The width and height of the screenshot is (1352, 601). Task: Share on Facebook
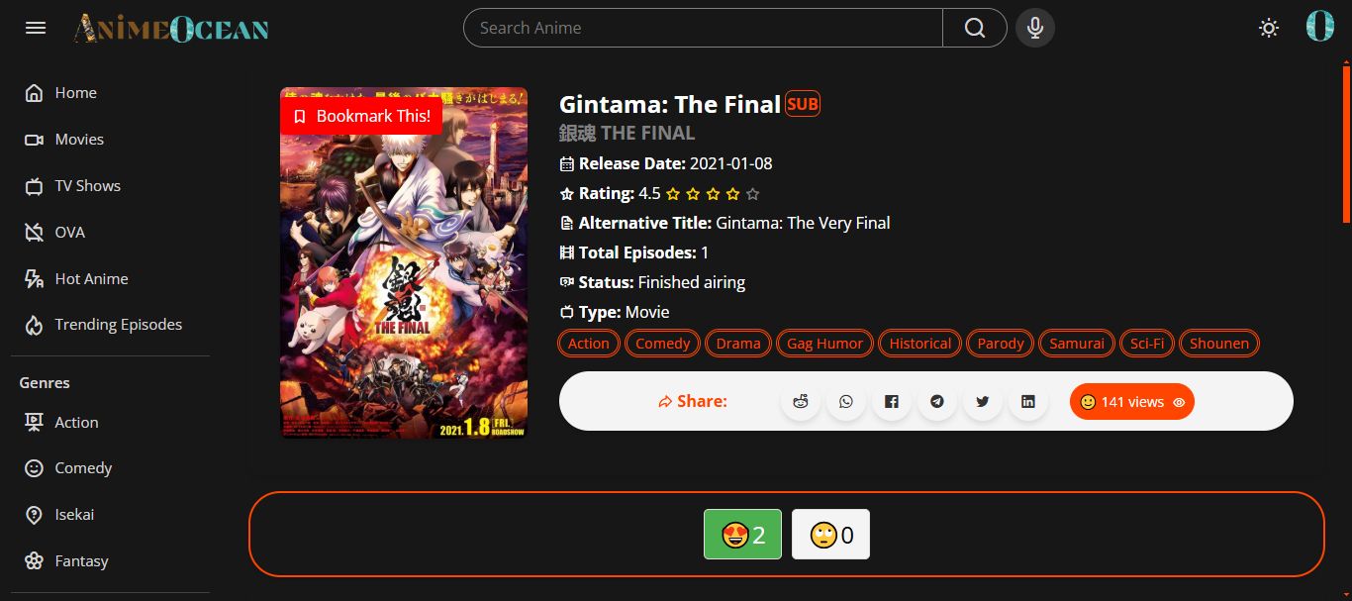pos(892,401)
